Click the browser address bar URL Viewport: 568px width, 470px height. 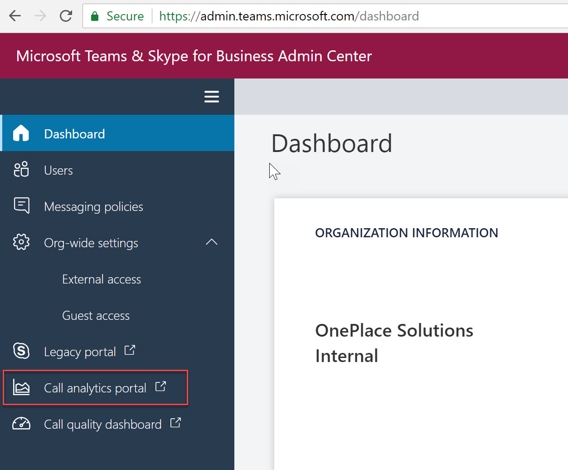(289, 16)
